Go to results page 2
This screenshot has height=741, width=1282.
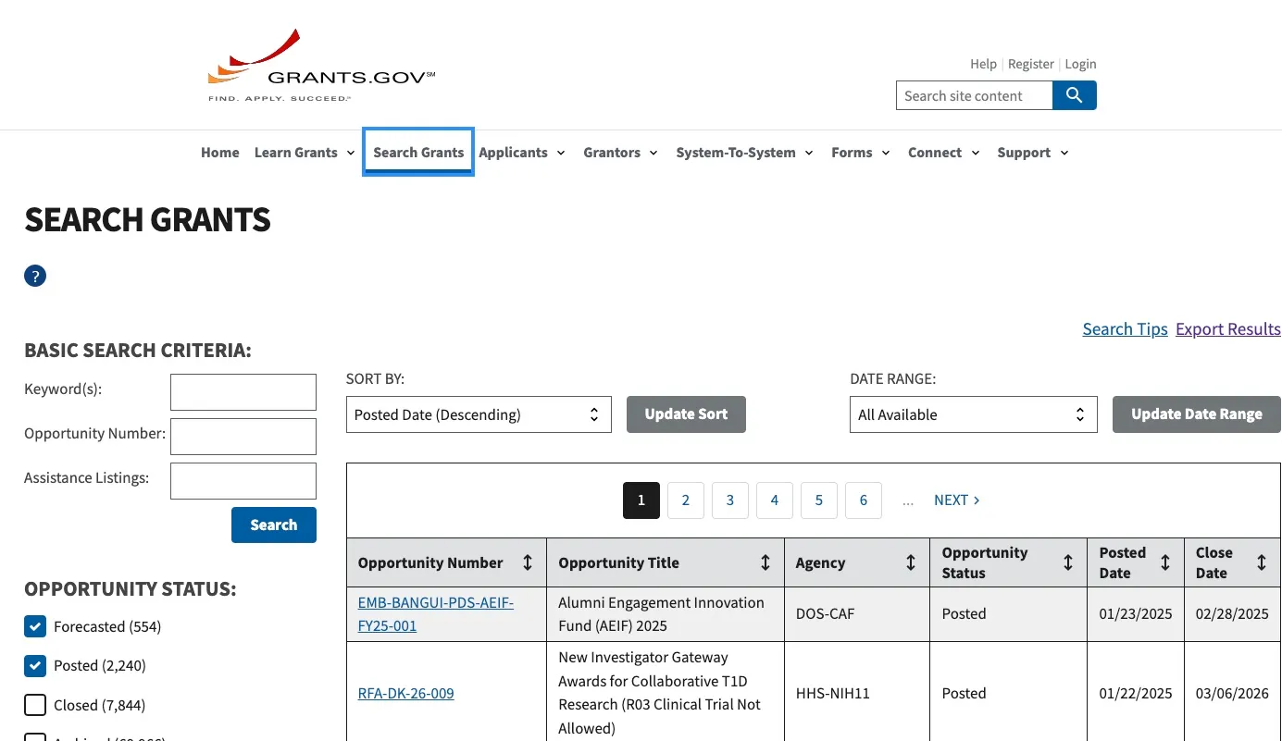click(686, 500)
